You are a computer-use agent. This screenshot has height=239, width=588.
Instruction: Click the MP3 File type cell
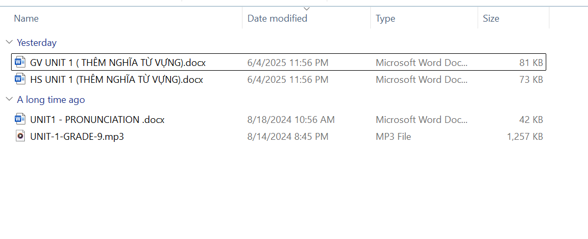pyautogui.click(x=393, y=137)
